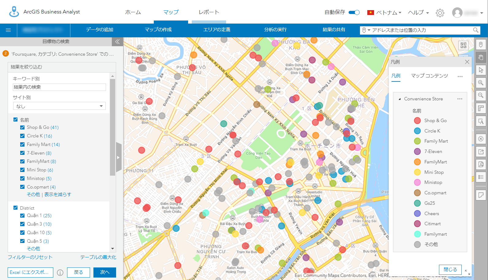Click the create PDF icon
Screen dimensions: 488x280
click(481, 164)
